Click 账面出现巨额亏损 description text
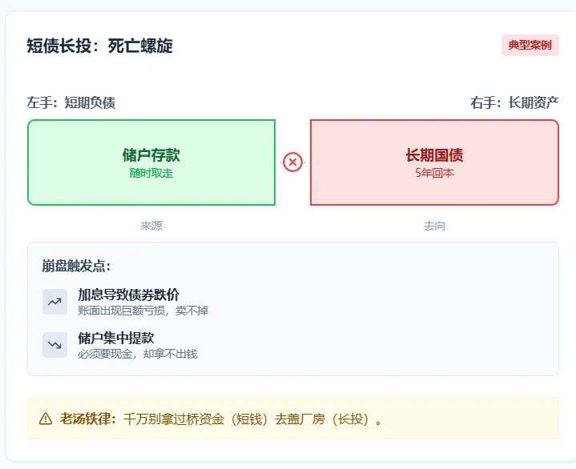 coord(143,311)
